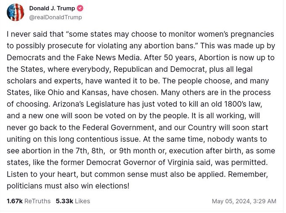
Task: View the 1.67k ReTruths count
Action: pyautogui.click(x=29, y=201)
